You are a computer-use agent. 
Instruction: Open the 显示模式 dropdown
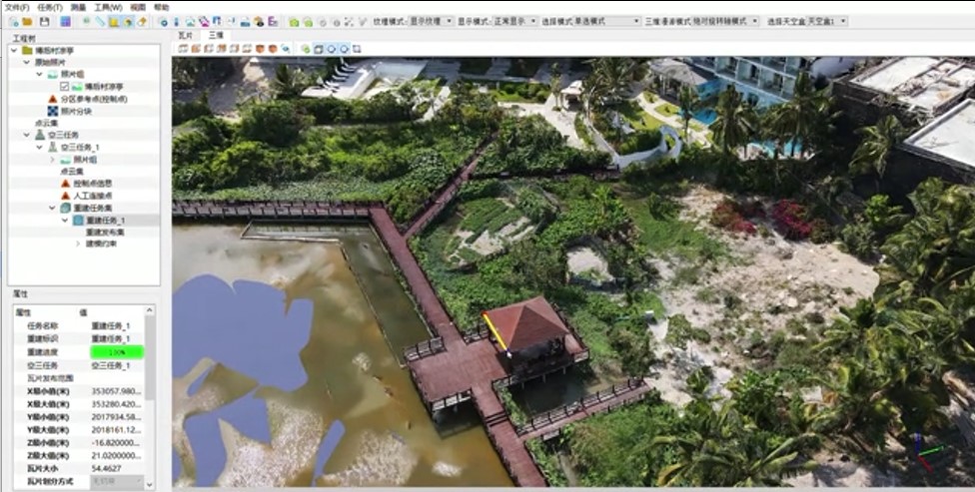pyautogui.click(x=514, y=21)
